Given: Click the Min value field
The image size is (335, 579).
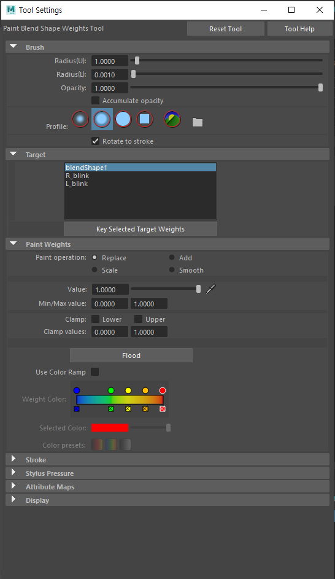Looking at the screenshot, I should [110, 303].
